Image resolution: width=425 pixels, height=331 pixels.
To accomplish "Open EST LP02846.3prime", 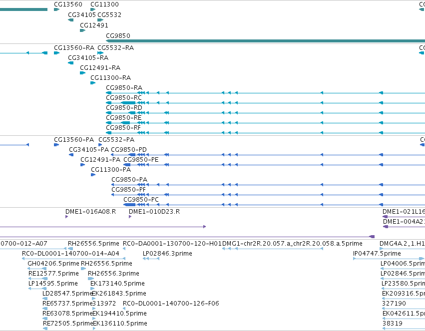I will click(x=167, y=254).
